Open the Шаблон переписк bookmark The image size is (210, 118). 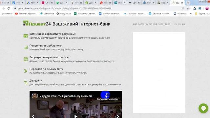pyautogui.click(x=110, y=14)
